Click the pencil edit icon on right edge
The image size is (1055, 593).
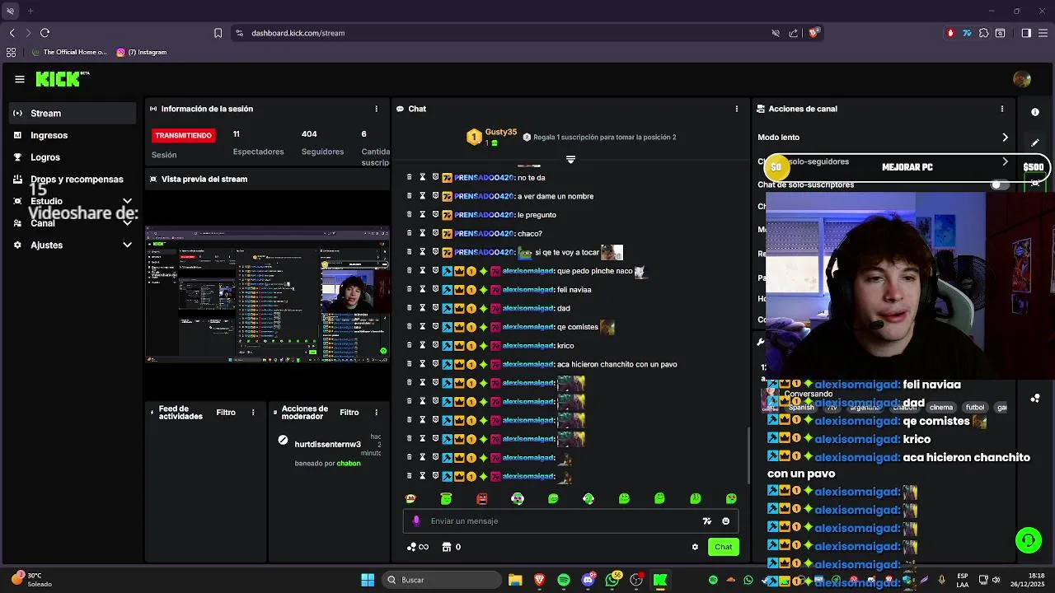[x=1035, y=142]
